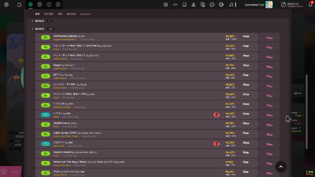Open the chat overlay icon
The height and width of the screenshot is (177, 315).
[212, 5]
